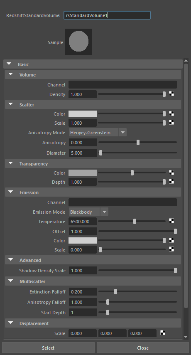
Task: Click the material Sample preview thumbnail
Action: (x=78, y=42)
